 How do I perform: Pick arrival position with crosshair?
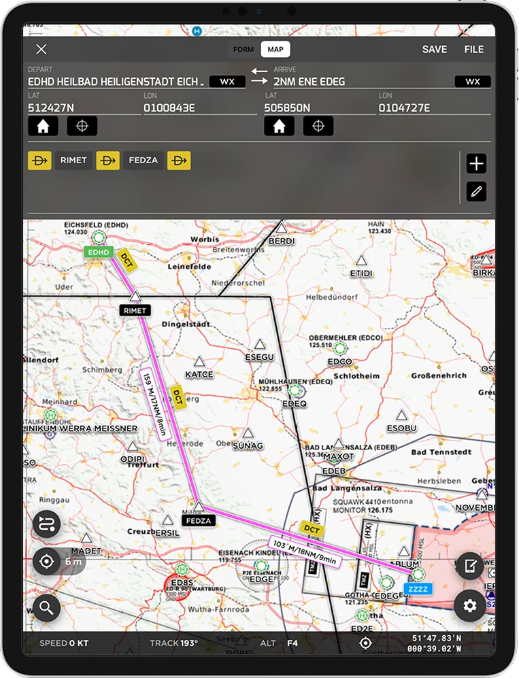point(318,126)
